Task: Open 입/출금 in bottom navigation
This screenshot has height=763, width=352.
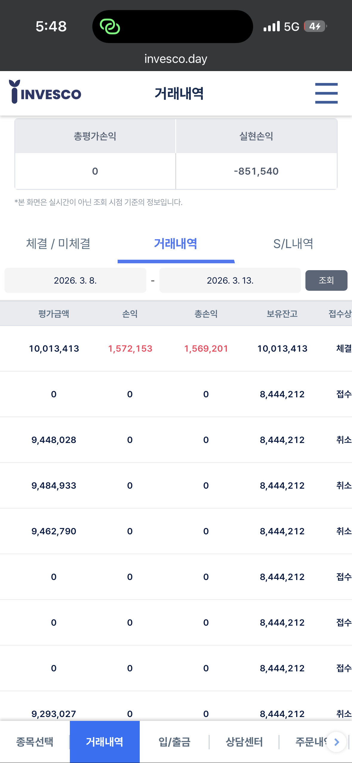Action: click(x=174, y=742)
